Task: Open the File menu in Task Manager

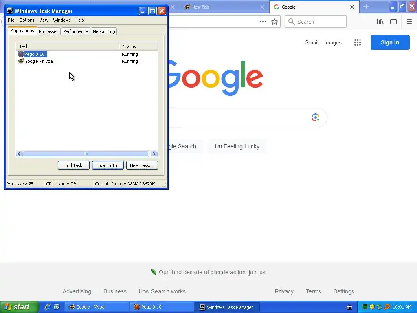Action: tap(11, 20)
